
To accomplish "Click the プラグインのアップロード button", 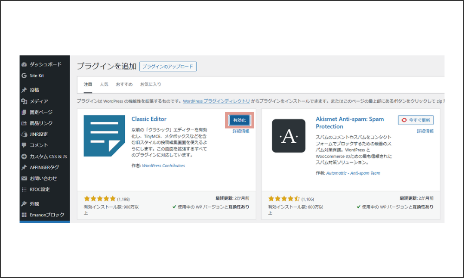I will pyautogui.click(x=168, y=66).
